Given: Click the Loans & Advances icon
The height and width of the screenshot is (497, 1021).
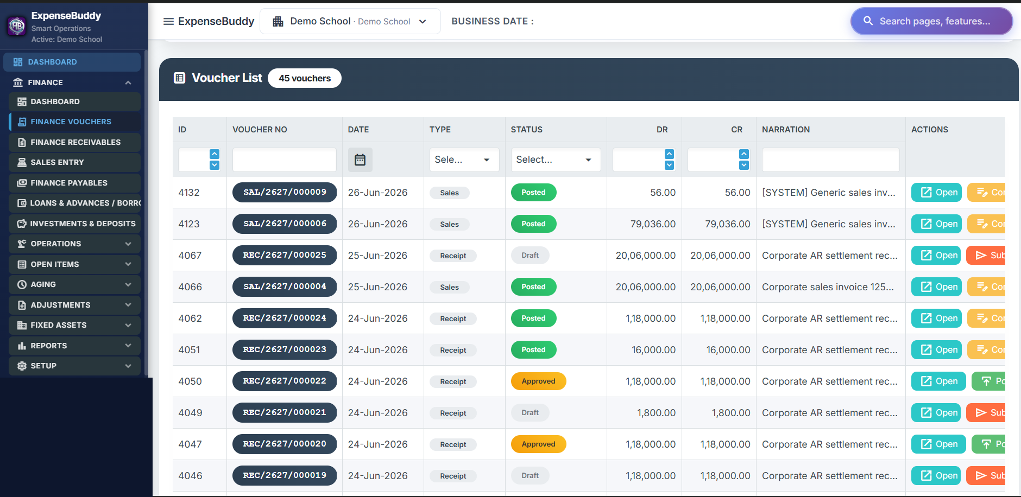Looking at the screenshot, I should coord(22,203).
